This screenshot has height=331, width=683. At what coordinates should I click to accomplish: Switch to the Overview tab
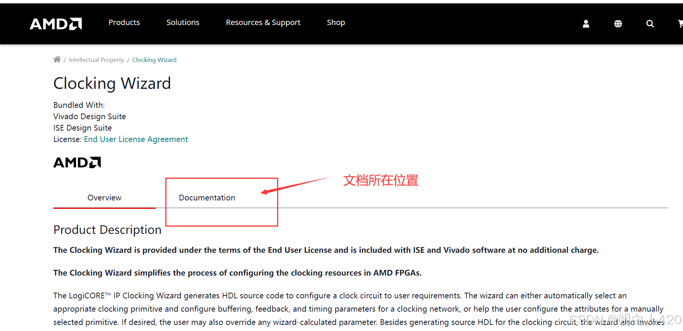105,198
